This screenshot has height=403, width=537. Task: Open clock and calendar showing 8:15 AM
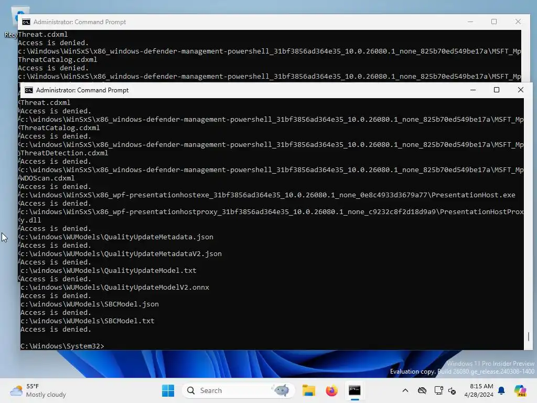coord(478,390)
